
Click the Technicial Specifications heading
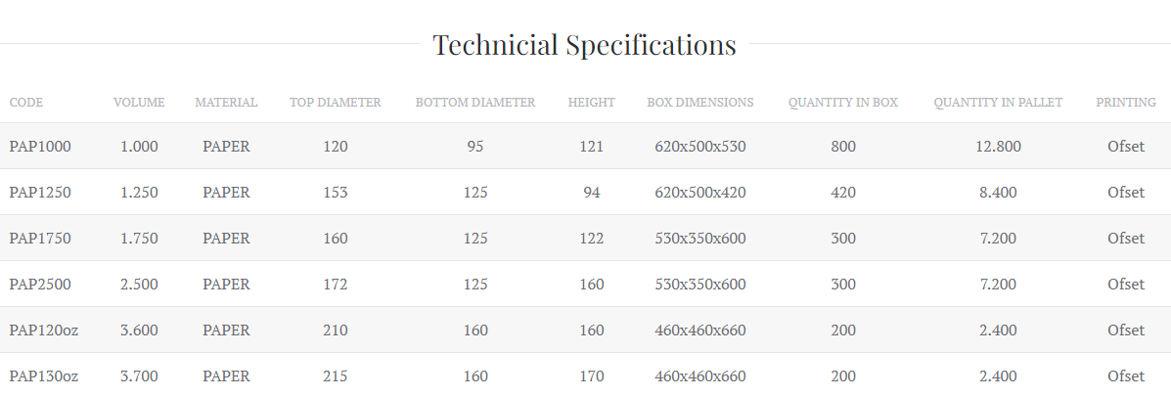tap(584, 45)
